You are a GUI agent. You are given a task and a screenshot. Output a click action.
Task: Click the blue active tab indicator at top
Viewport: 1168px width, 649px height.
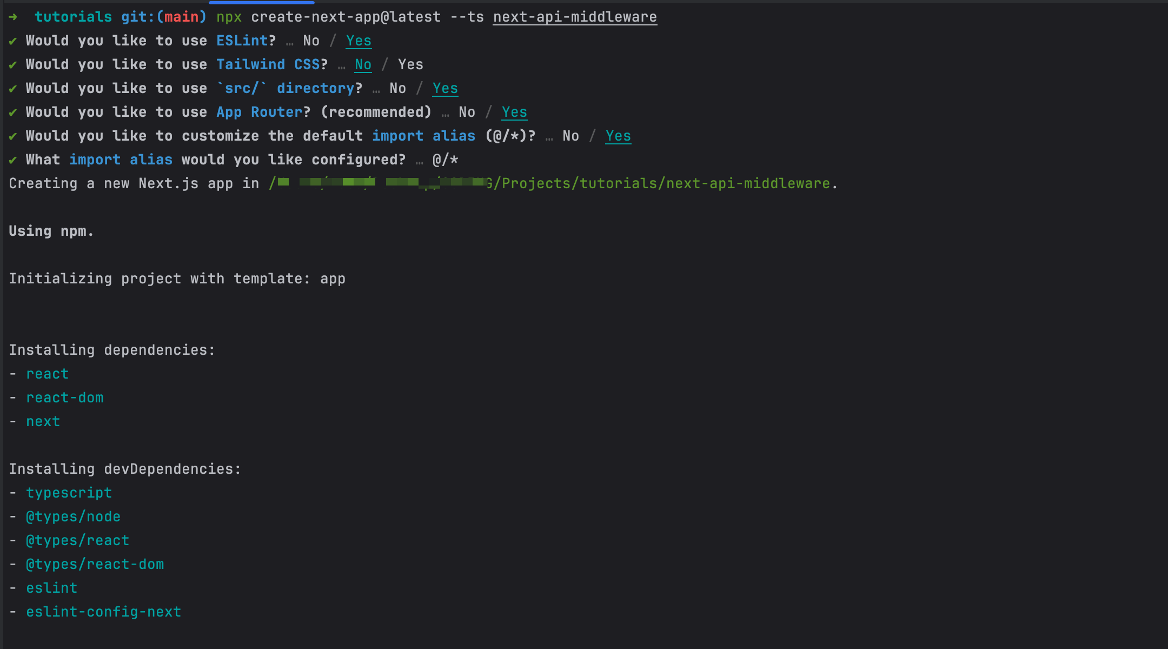point(261,2)
